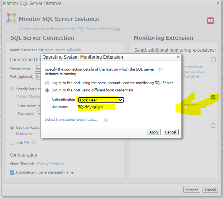The width and height of the screenshot is (223, 199).
Task: Click the Foglight logo icon in header
Action: [11, 18]
